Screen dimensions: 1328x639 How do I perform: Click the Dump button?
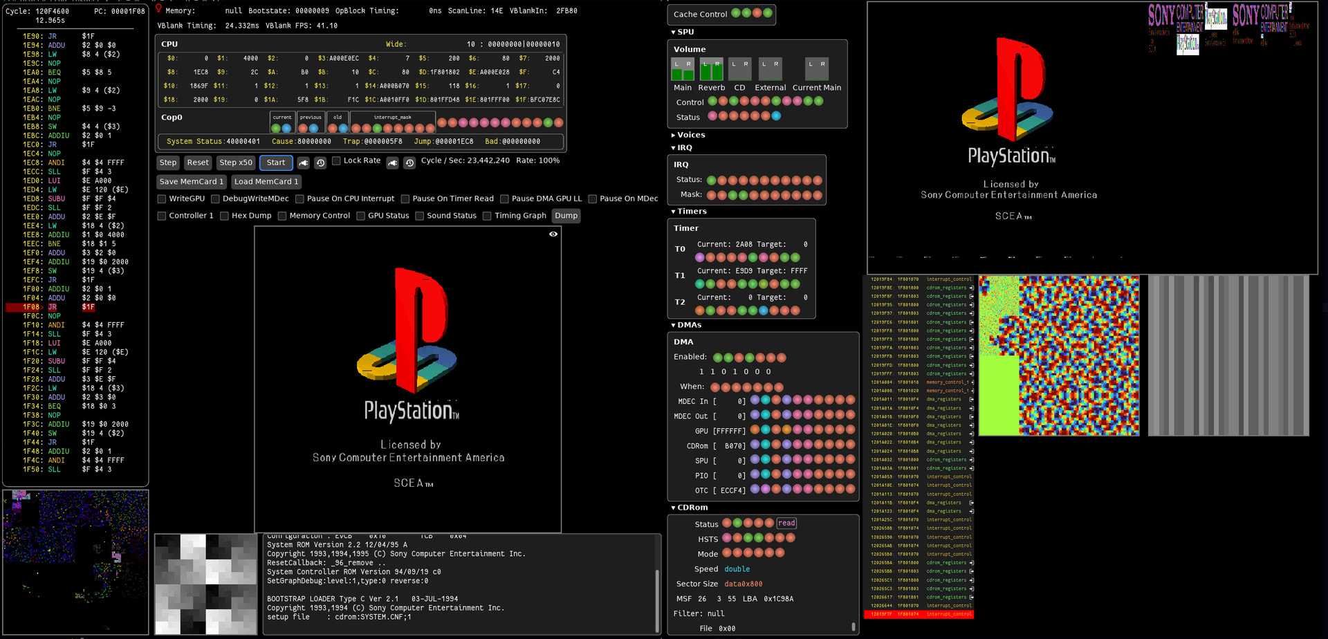coord(566,216)
